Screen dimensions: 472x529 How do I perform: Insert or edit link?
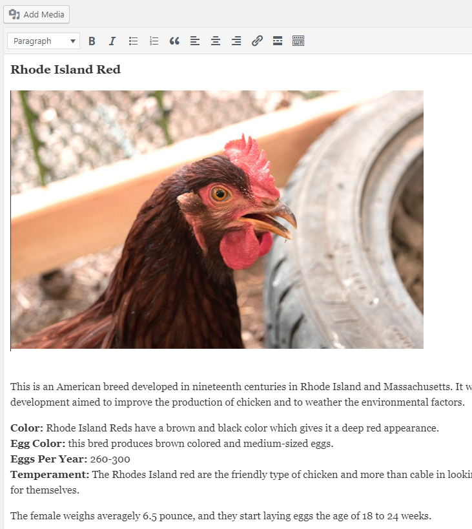tap(257, 41)
